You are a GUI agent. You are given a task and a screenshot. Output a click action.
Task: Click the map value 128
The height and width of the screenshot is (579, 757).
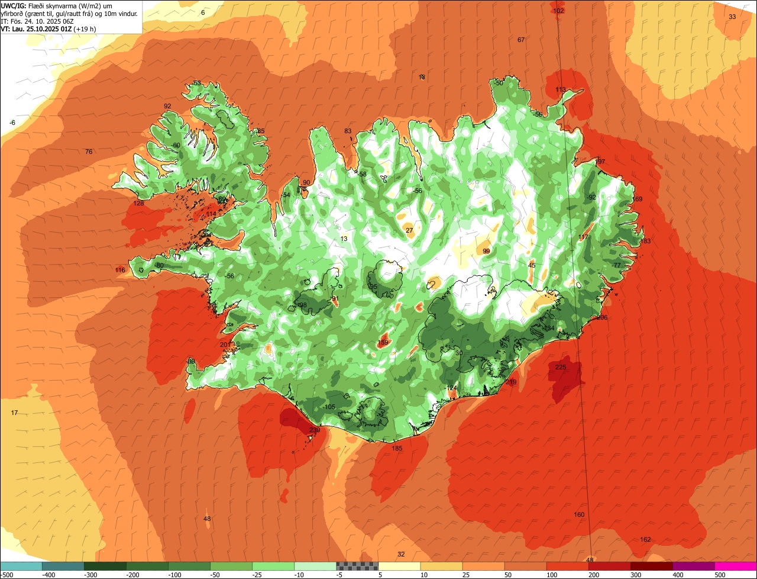(x=138, y=203)
